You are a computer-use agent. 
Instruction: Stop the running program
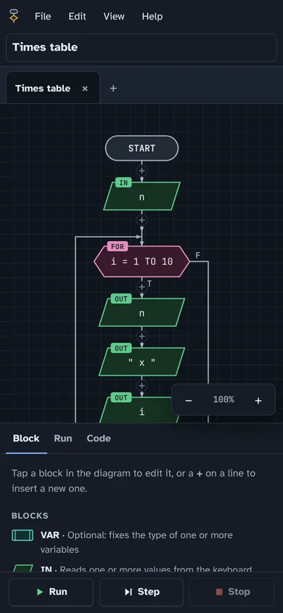coord(232,592)
